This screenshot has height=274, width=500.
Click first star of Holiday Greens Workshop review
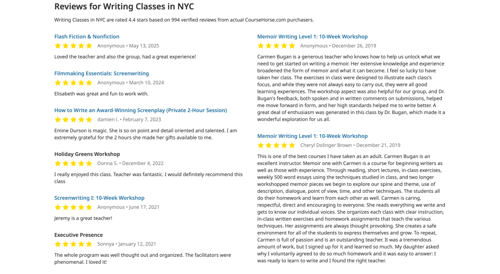coord(58,163)
